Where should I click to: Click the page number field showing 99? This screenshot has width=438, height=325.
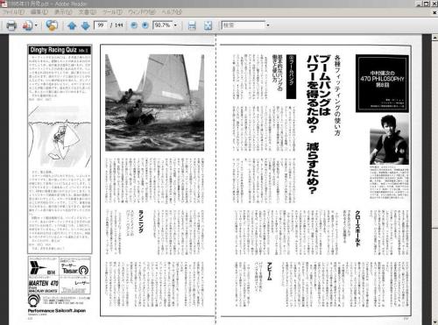click(101, 25)
